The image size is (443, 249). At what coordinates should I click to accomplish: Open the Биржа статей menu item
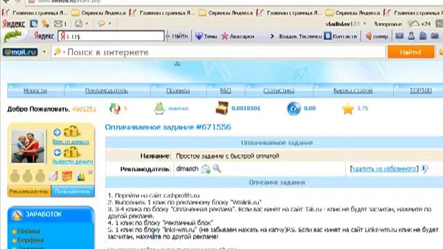[x=353, y=91]
